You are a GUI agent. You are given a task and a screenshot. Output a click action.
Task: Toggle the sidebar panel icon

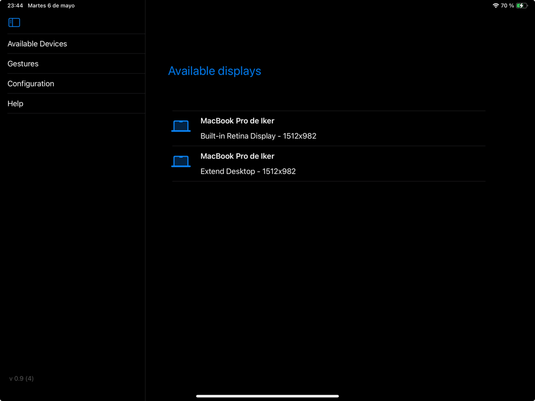pos(14,22)
